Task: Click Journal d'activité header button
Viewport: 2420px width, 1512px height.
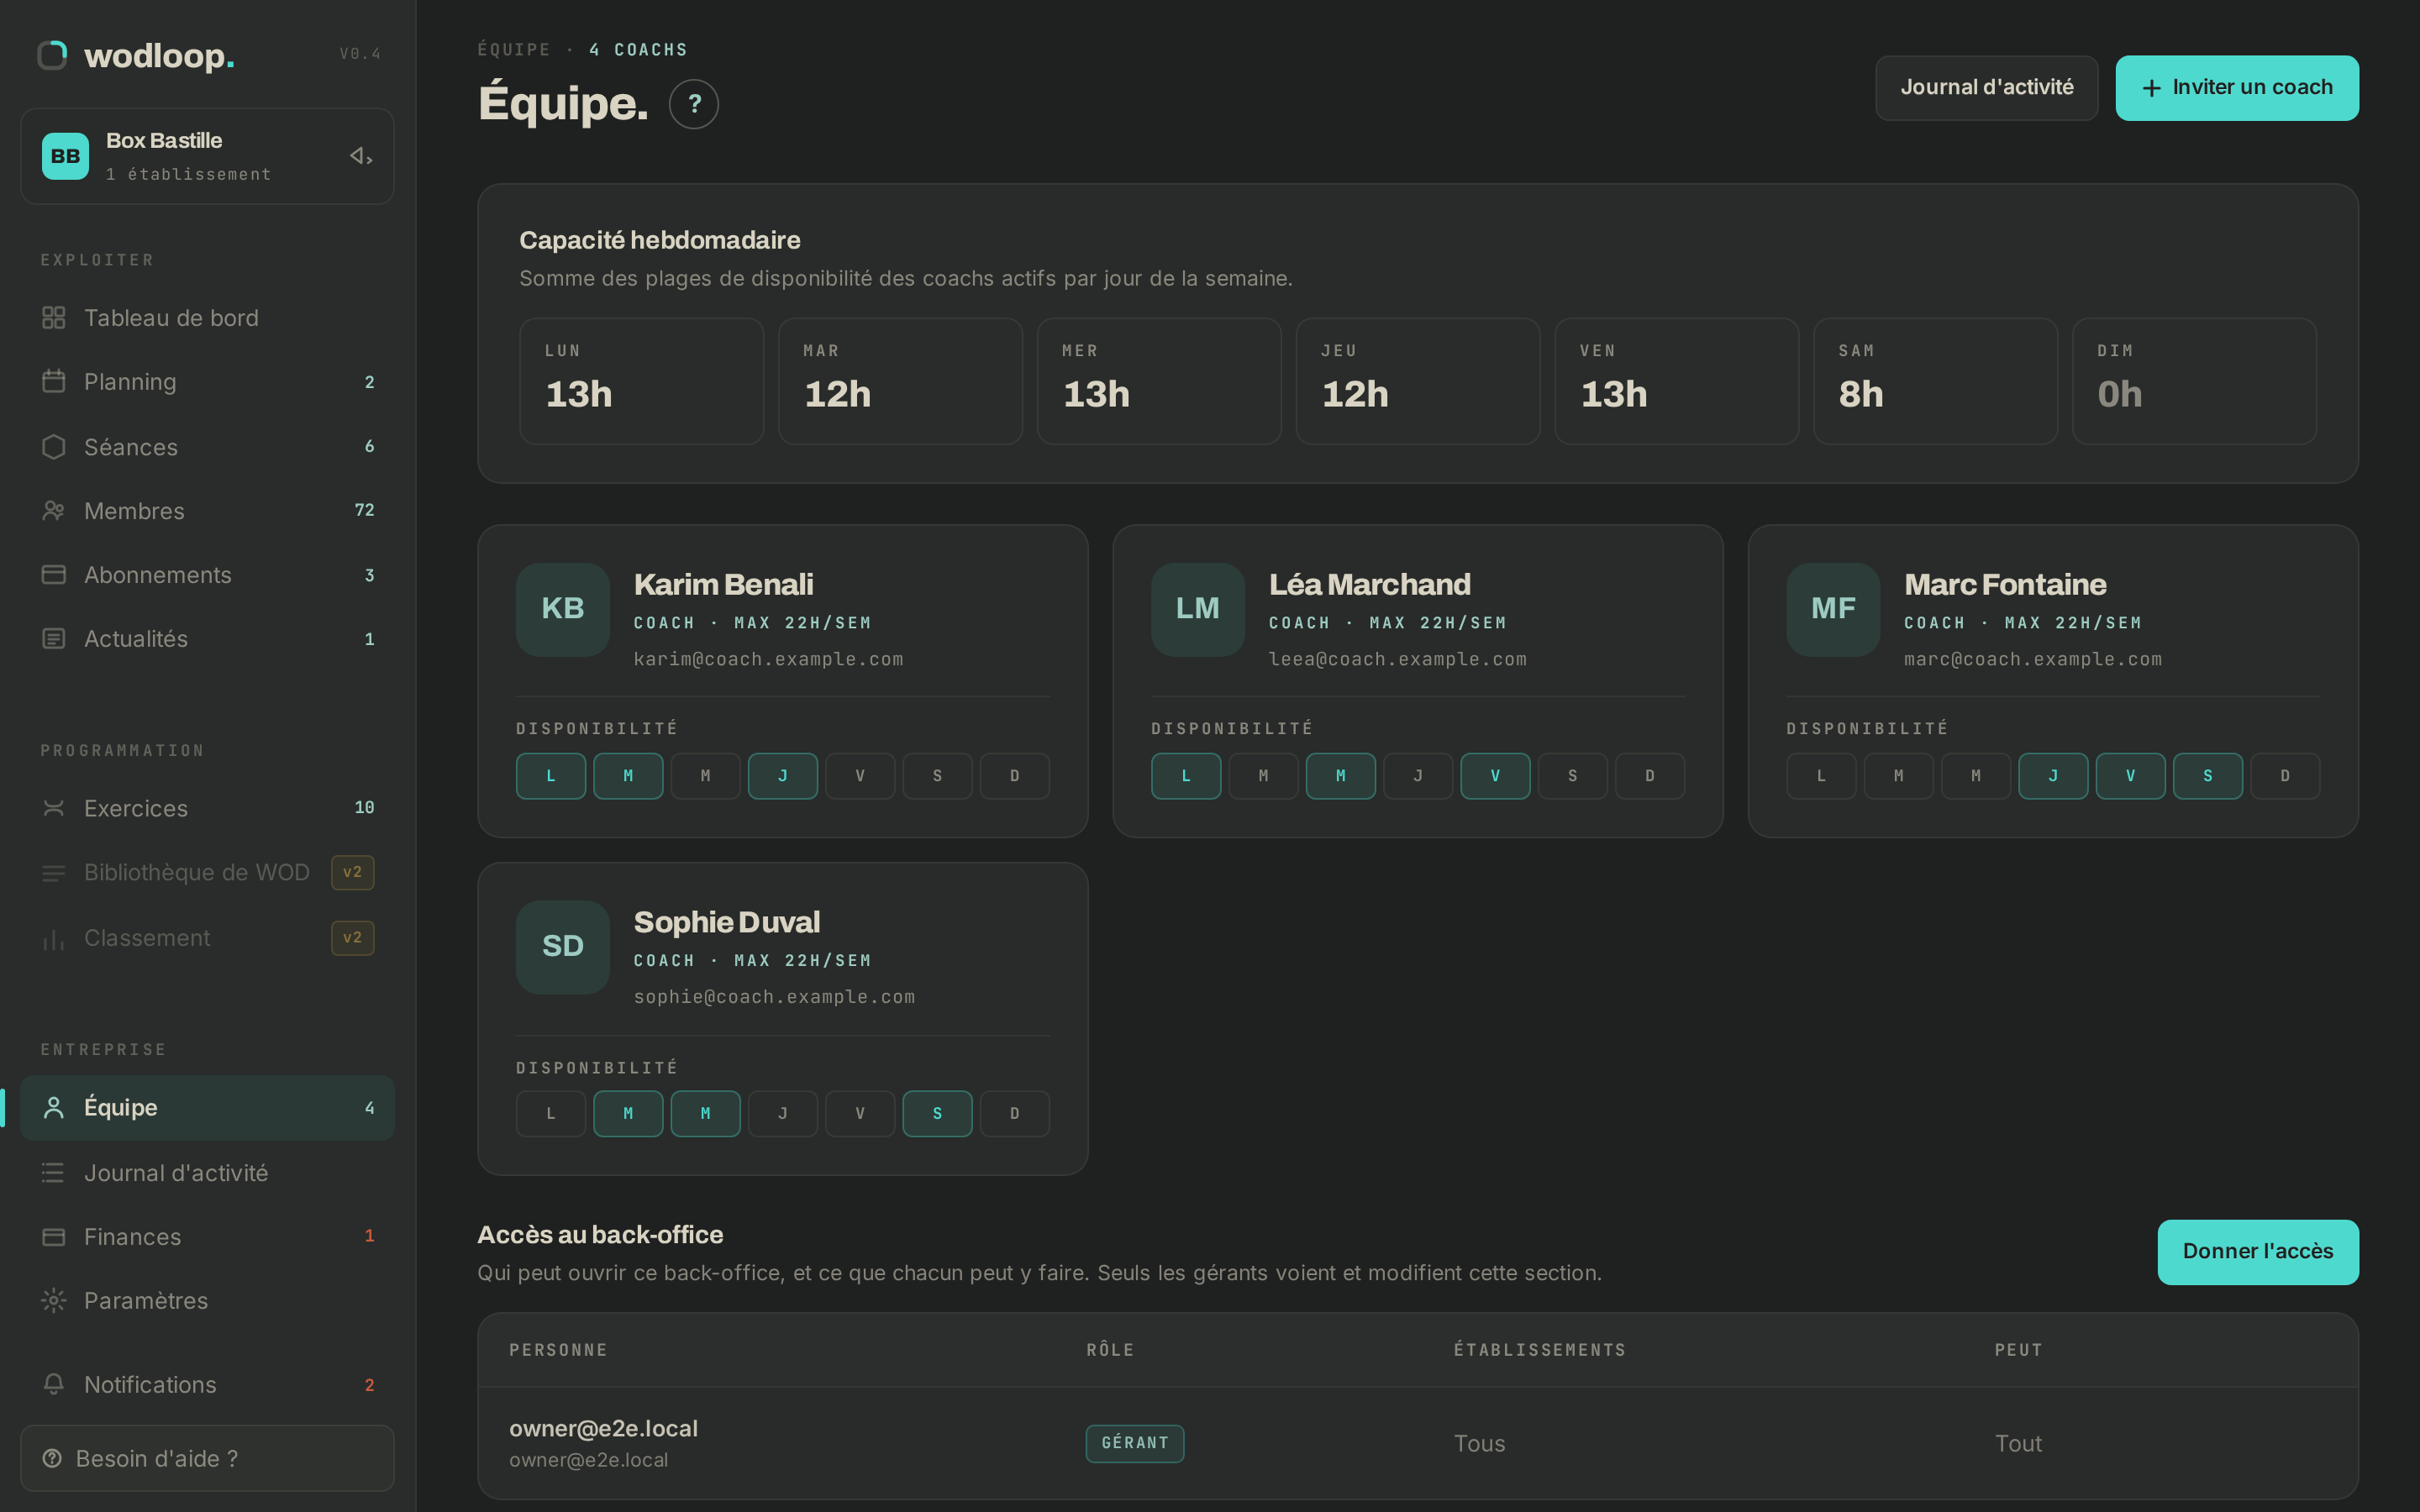Action: 1986,88
